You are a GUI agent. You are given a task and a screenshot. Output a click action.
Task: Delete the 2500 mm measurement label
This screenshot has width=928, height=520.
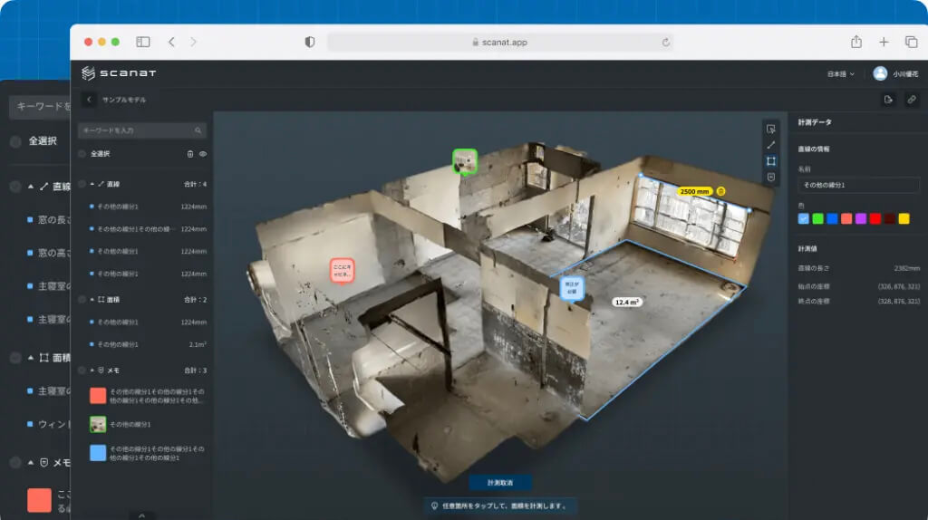(x=721, y=191)
